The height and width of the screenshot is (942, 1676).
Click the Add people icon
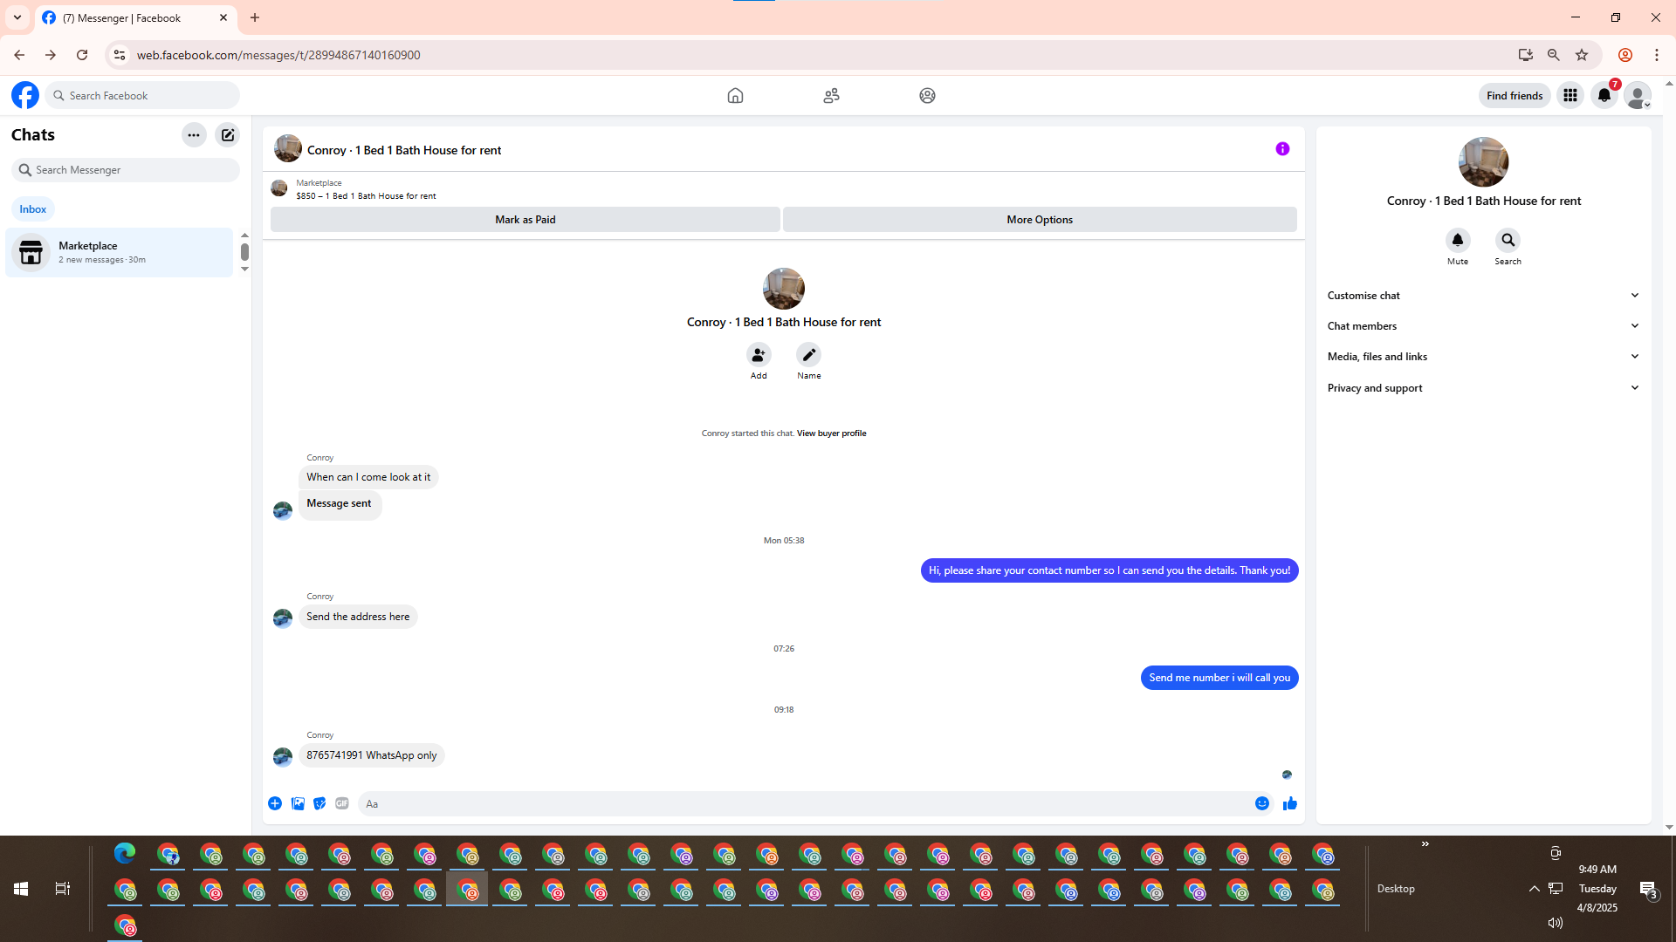tap(759, 355)
